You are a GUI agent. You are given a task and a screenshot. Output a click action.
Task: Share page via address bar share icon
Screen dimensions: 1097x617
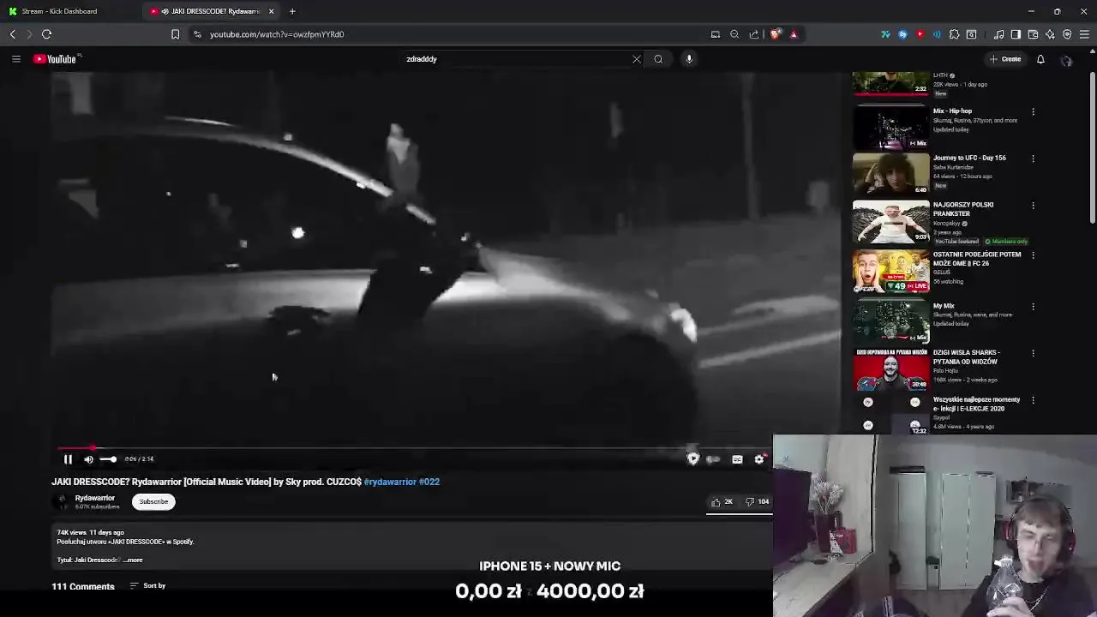pyautogui.click(x=754, y=34)
